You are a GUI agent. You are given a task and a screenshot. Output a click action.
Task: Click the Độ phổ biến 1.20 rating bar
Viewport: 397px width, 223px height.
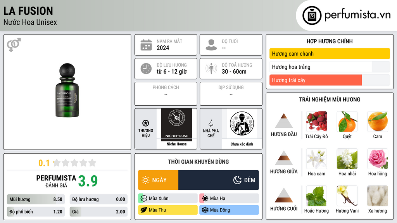36,212
